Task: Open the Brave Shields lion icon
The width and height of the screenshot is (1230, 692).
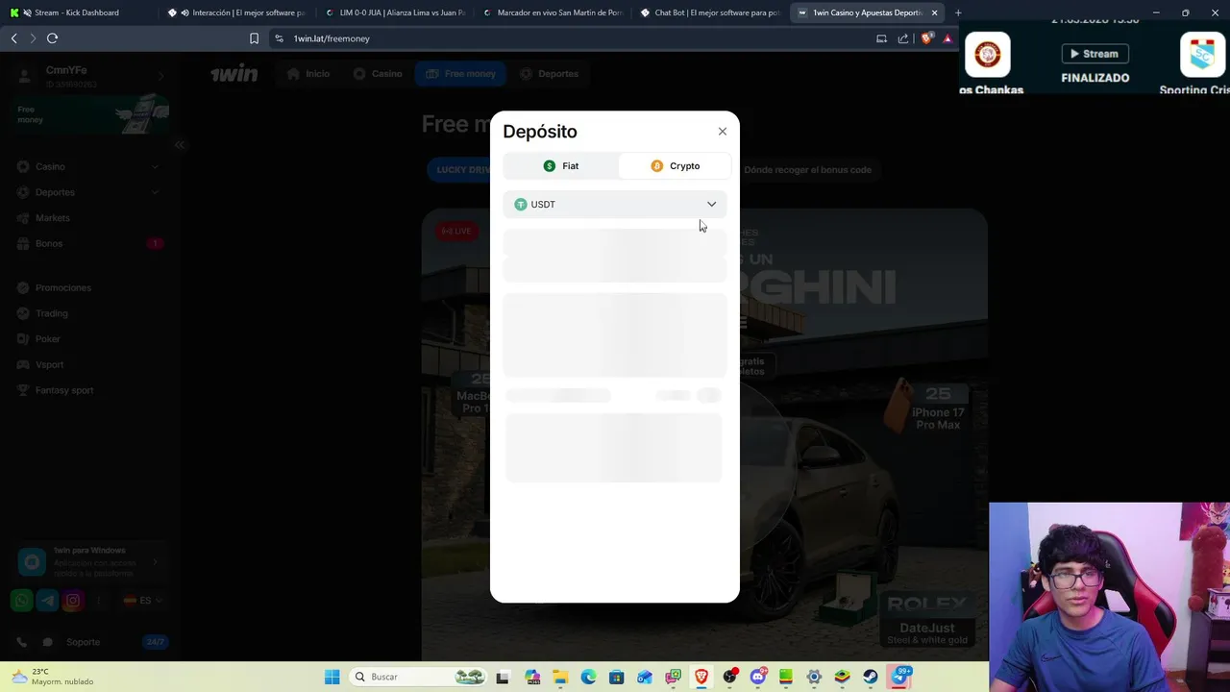Action: point(926,38)
